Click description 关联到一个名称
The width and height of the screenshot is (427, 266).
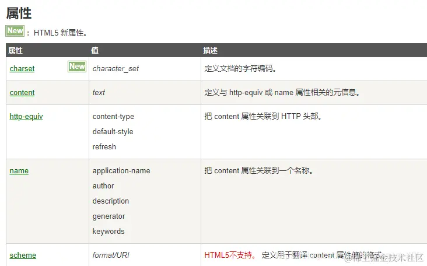[x=258, y=171]
